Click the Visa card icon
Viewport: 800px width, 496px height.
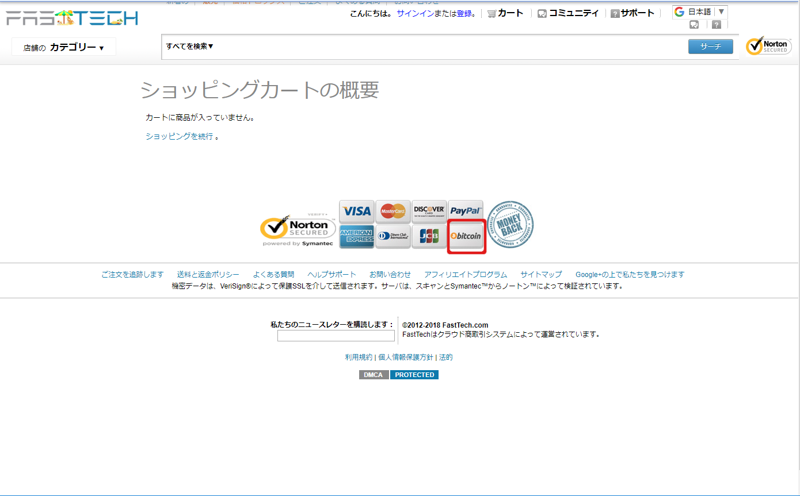point(357,212)
